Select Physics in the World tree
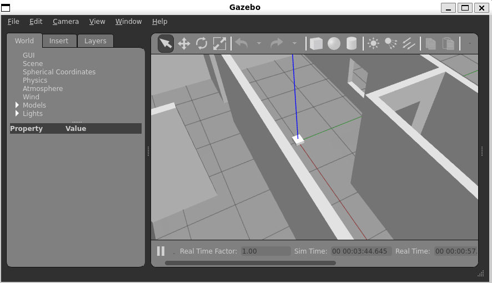Screen dimensions: 492x283 coord(35,80)
